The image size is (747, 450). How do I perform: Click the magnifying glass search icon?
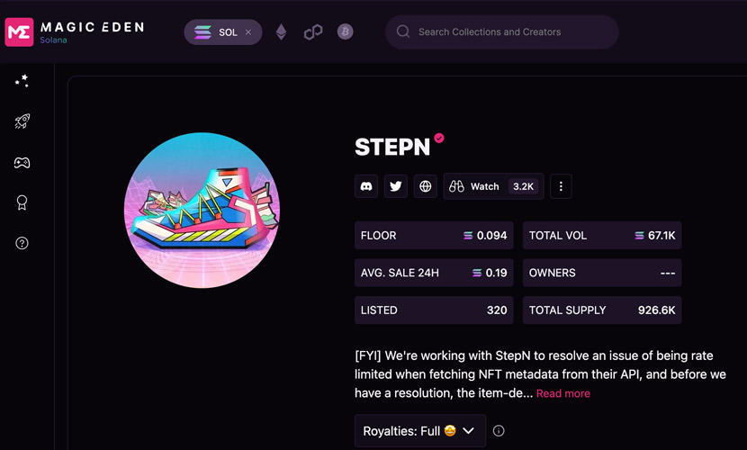403,31
